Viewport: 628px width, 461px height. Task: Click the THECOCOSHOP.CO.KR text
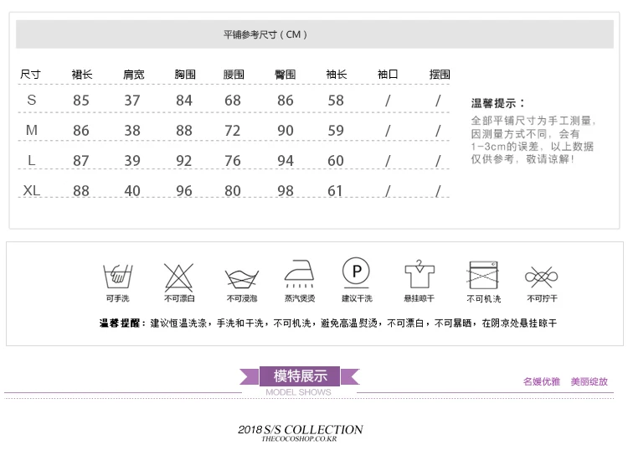[x=299, y=439]
